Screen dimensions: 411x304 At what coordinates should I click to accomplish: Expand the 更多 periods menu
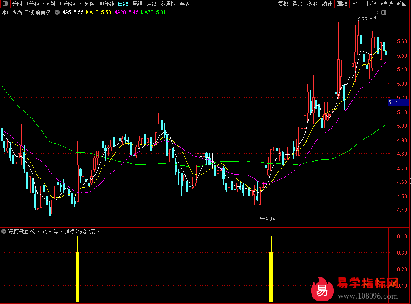(186, 4)
